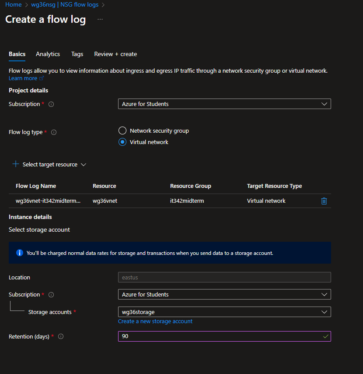363x374 pixels.
Task: Select the Network security group radio button
Action: coord(122,131)
